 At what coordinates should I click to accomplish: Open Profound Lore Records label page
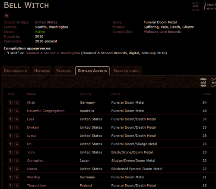162,32
